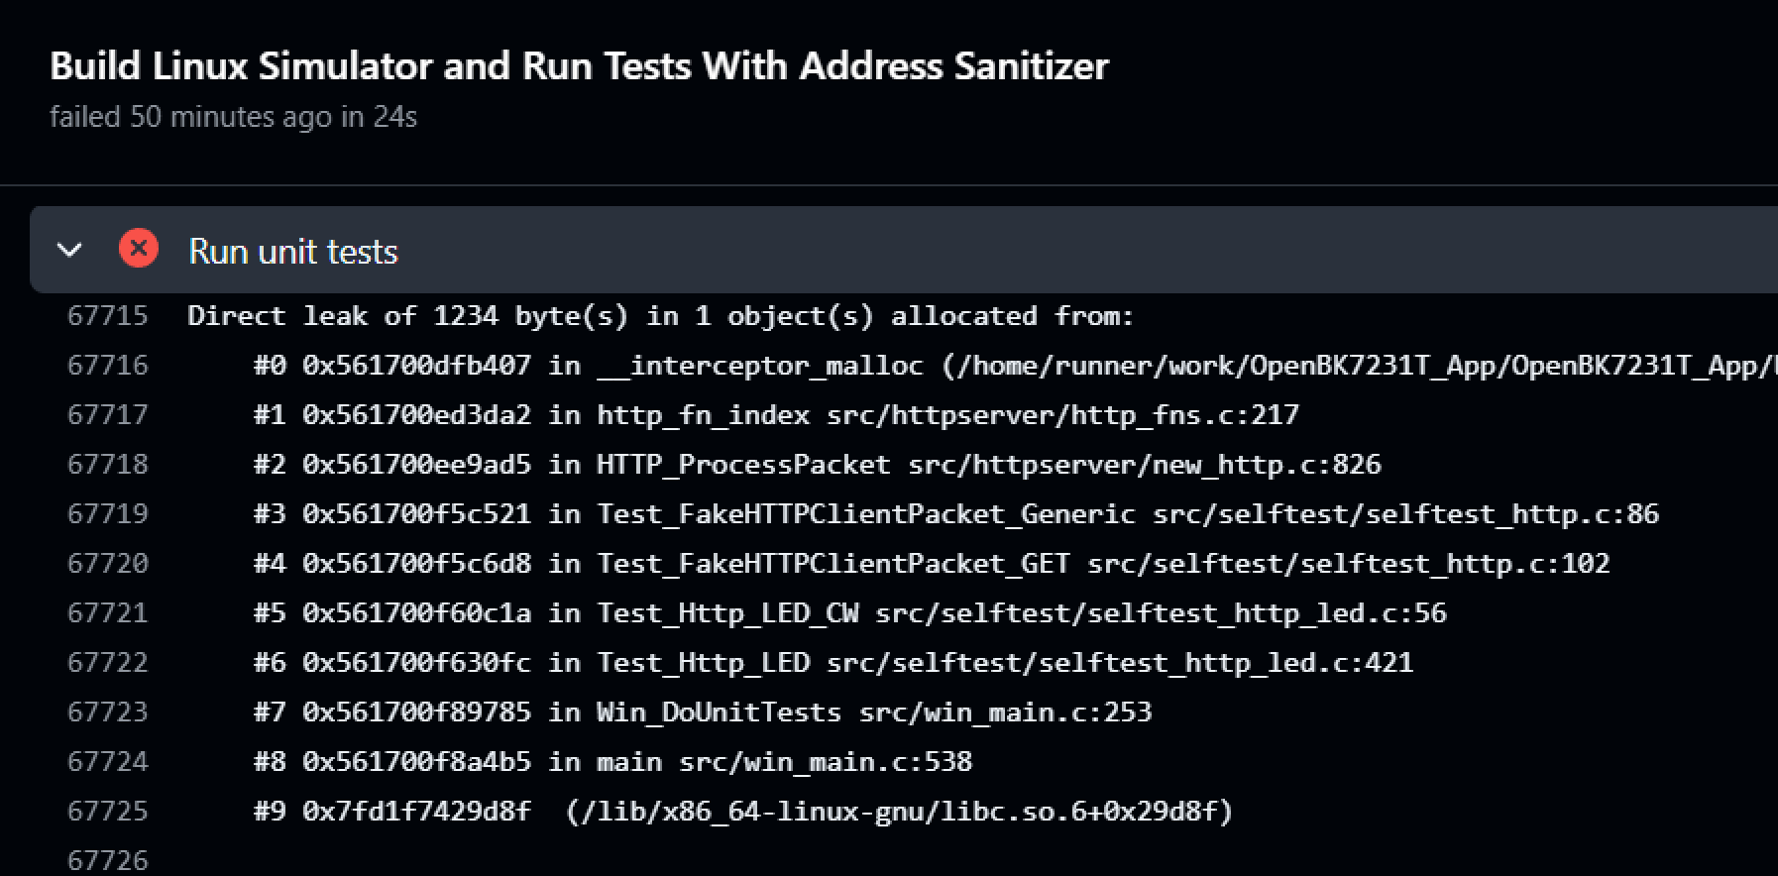This screenshot has width=1778, height=876.
Task: Select log line number 67717
Action: tap(107, 415)
